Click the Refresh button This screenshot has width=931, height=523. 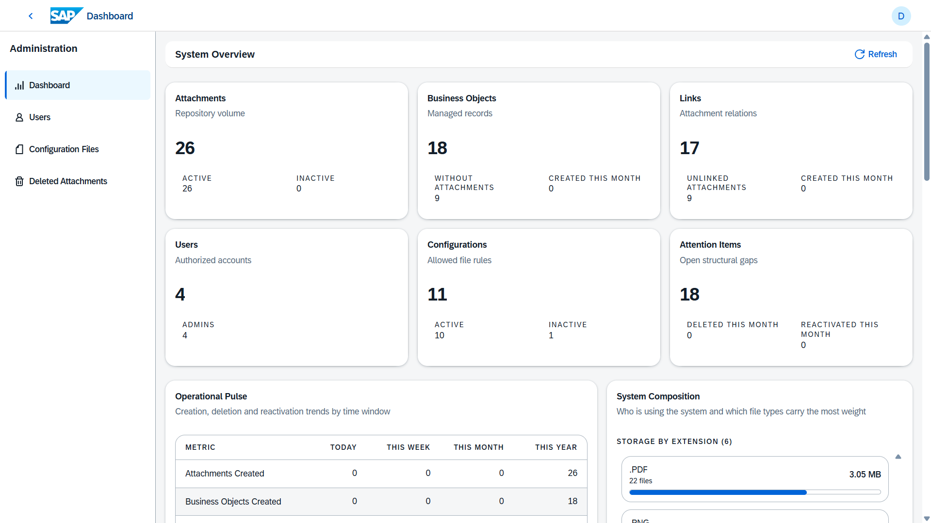pos(876,54)
